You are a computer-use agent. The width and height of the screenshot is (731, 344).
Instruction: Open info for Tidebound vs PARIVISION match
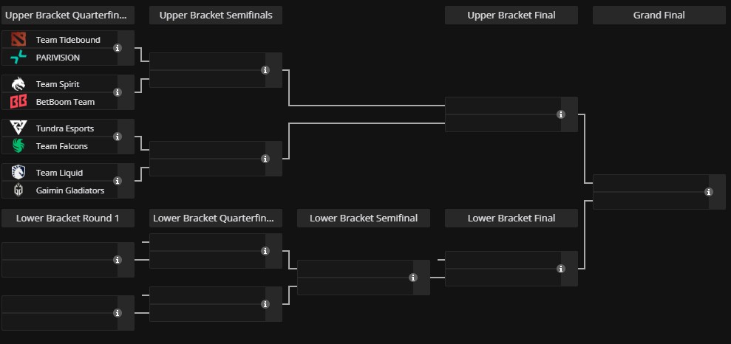pyautogui.click(x=118, y=48)
